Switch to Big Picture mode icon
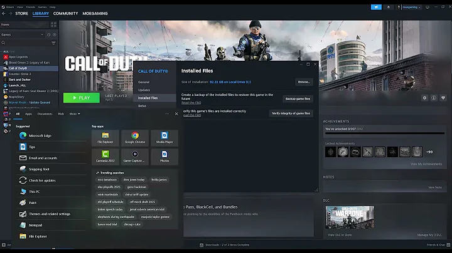 428,7
